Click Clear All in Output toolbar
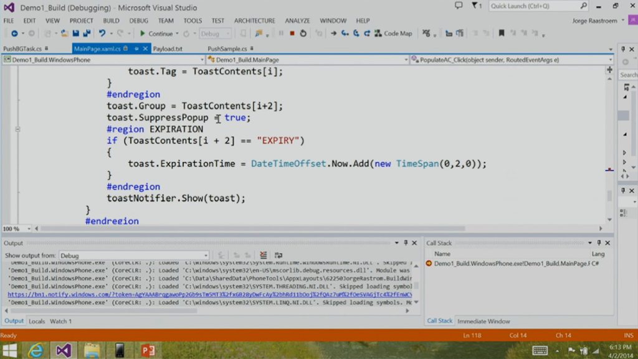Screen dimensions: 638x359 (264, 255)
